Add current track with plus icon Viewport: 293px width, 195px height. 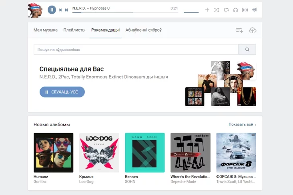pos(207,10)
